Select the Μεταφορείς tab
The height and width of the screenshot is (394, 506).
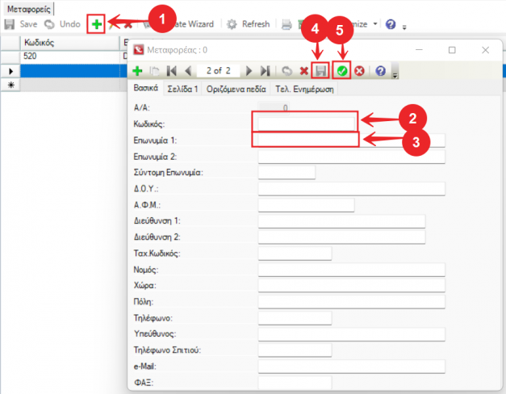pos(29,9)
